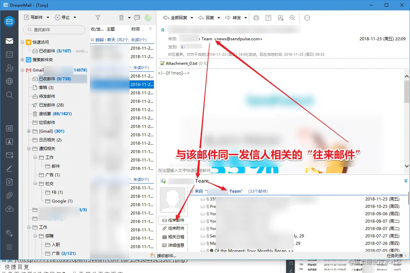This screenshot has width=410, height=273.
Task: Open the Attachment_0.txt attachment
Action: (x=184, y=63)
